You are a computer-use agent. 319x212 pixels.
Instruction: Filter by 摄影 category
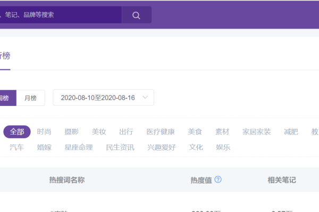[71, 131]
